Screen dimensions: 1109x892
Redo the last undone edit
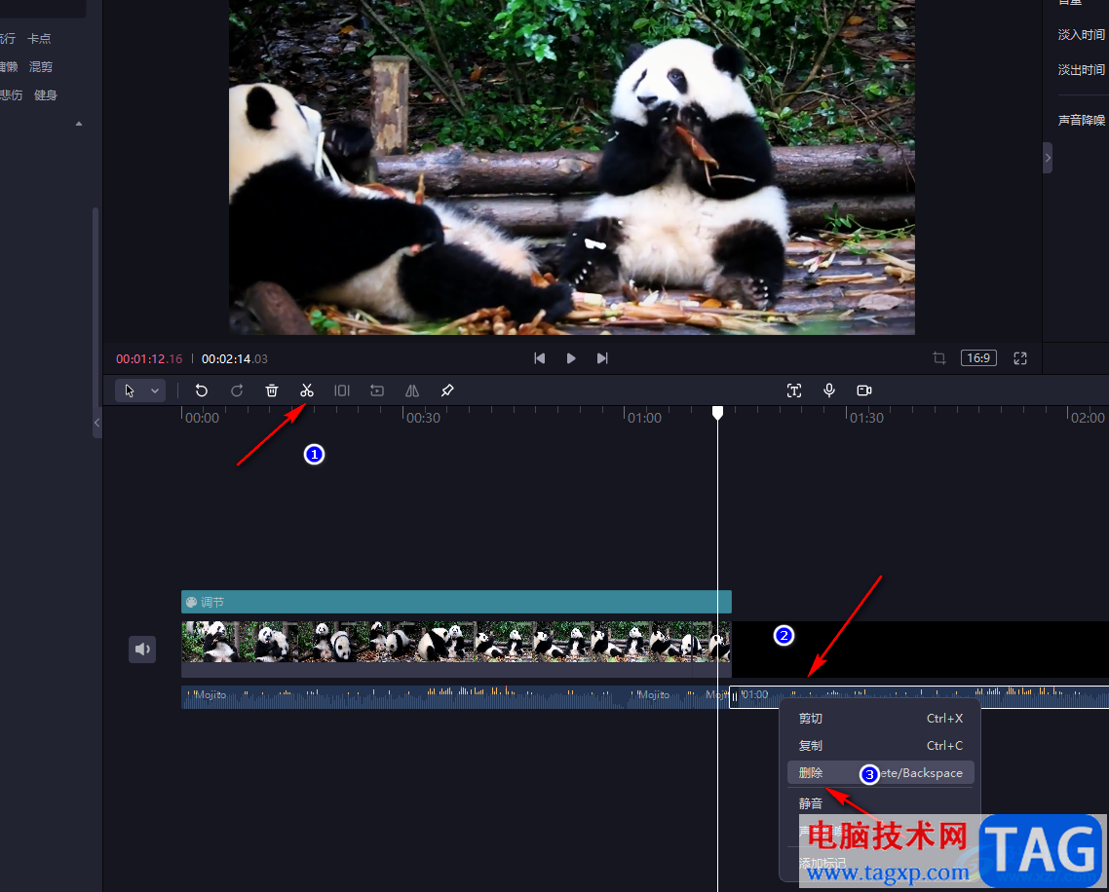pyautogui.click(x=237, y=390)
